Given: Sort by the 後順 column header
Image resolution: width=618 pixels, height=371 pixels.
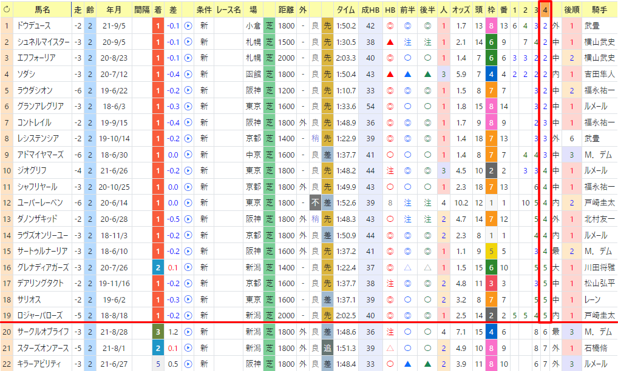Looking at the screenshot, I should (x=571, y=10).
